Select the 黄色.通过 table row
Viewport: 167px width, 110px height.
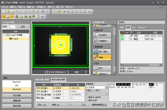tap(60, 98)
